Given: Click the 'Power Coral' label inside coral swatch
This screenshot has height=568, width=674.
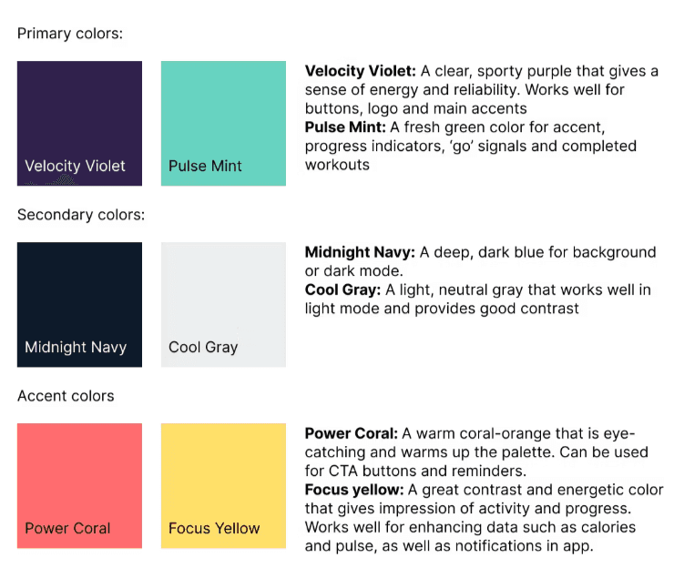Looking at the screenshot, I should pyautogui.click(x=67, y=528).
